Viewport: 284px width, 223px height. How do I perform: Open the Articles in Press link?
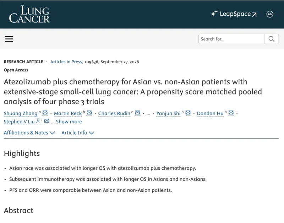[66, 62]
